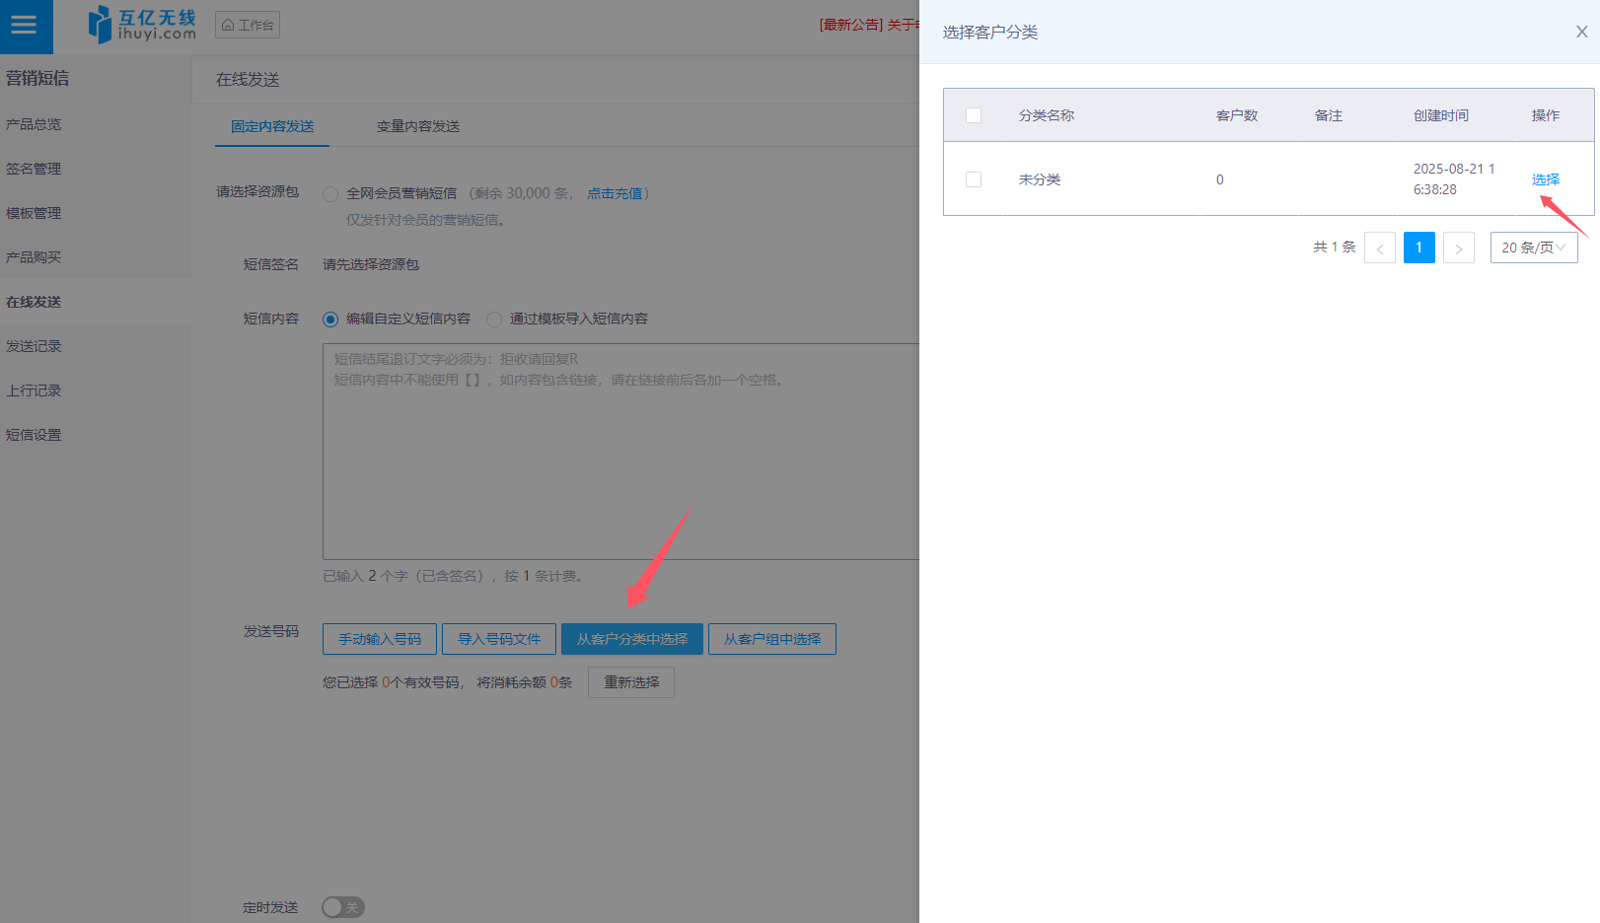The height and width of the screenshot is (923, 1600).
Task: Check the 未分类 row checkbox
Action: (x=974, y=179)
